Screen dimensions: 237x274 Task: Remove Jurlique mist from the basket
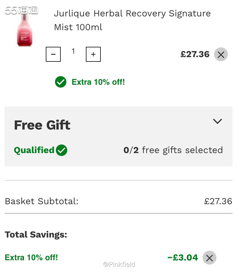pos(221,54)
